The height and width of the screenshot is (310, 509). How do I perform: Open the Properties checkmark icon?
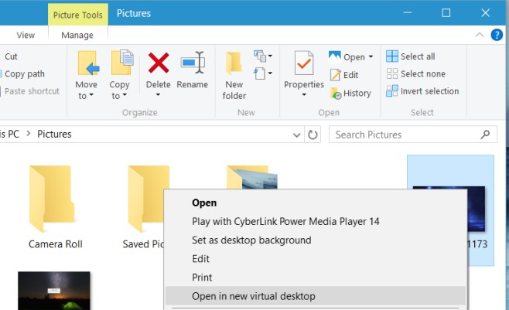(x=304, y=63)
